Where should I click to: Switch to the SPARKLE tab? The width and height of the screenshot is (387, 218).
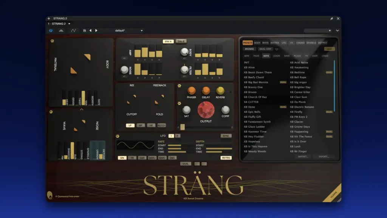click(x=311, y=43)
